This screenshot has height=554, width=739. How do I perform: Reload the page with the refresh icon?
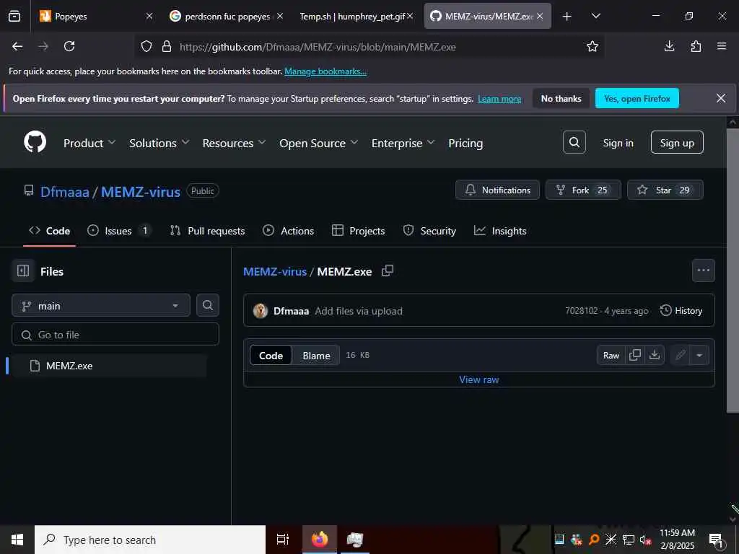[69, 46]
